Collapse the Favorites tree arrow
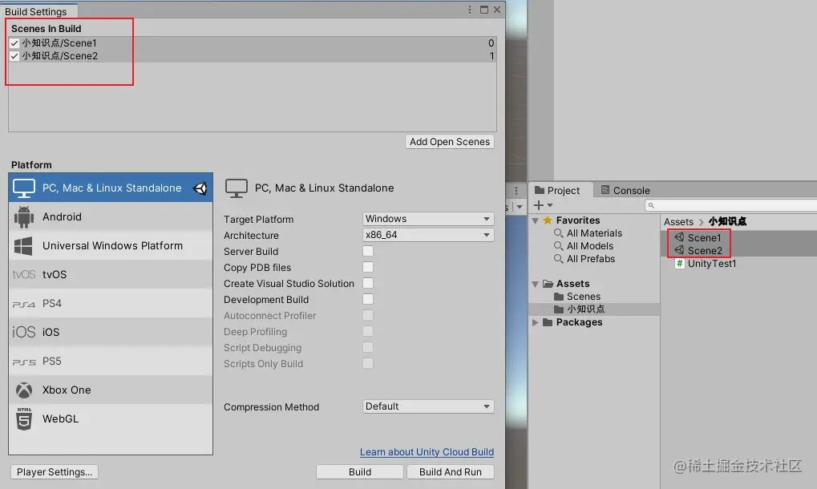Screen dimensions: 817x489 tap(535, 220)
